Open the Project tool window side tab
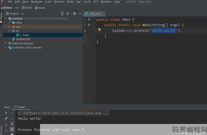The height and width of the screenshot is (135, 207). (1, 17)
